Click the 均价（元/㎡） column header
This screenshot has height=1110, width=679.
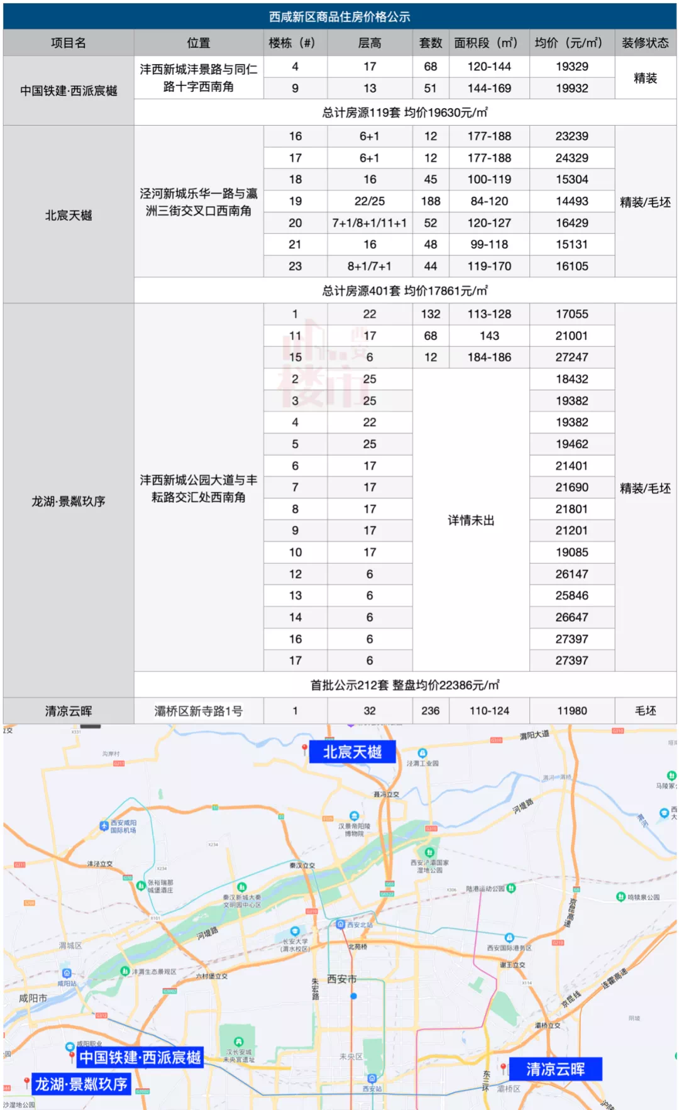tap(572, 43)
